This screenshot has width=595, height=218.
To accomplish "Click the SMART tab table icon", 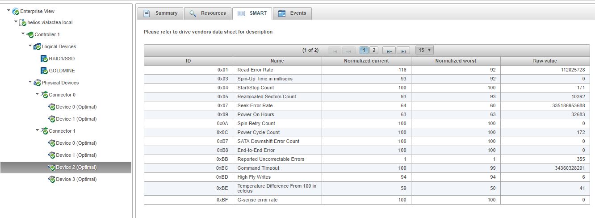I will [x=241, y=13].
